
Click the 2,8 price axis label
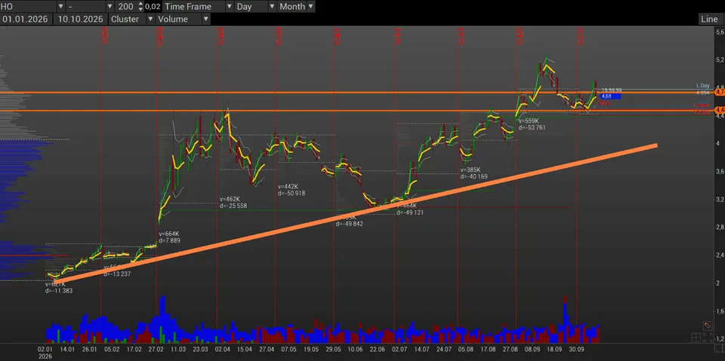tap(720, 227)
